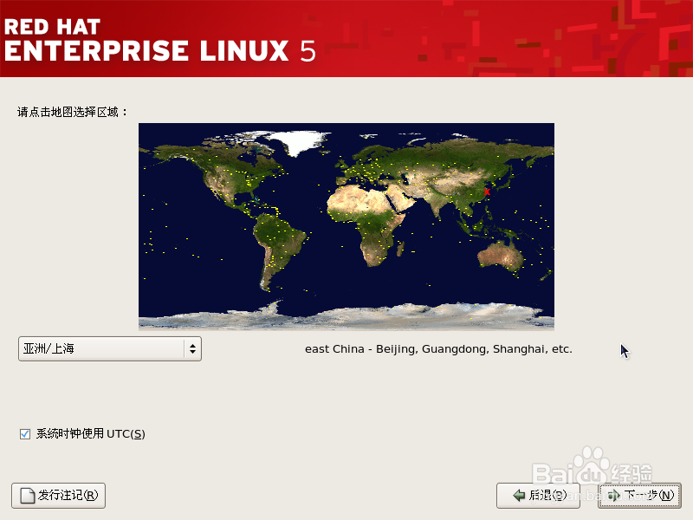Click the 后退(B) button to go back

pos(535,496)
